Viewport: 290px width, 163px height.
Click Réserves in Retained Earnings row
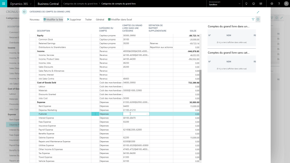pos(154,43)
